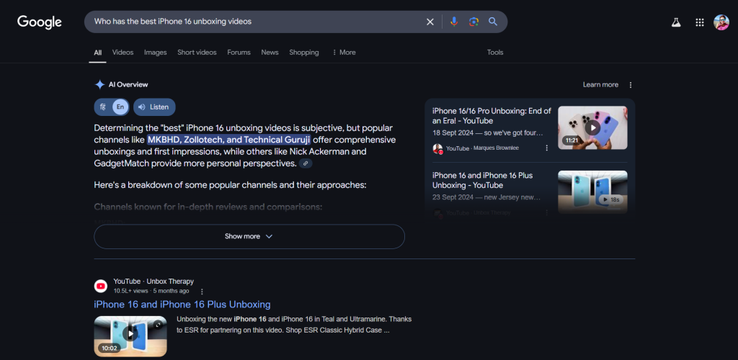Click the Google logo
This screenshot has height=360, width=738.
click(x=40, y=22)
